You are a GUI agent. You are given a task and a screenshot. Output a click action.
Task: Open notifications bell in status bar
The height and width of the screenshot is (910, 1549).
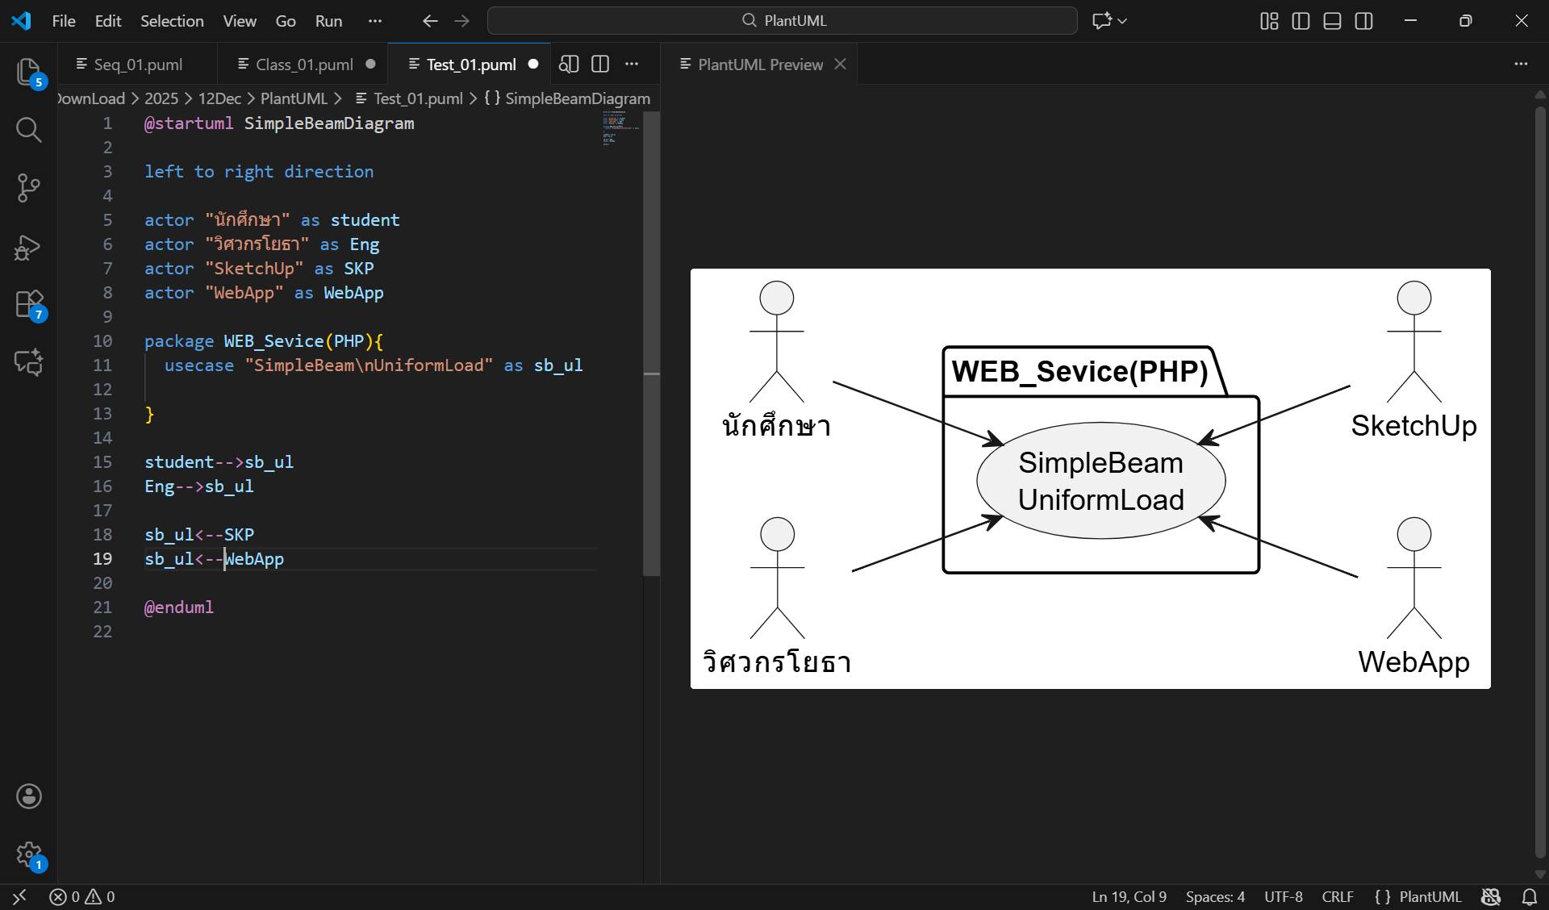coord(1530,897)
